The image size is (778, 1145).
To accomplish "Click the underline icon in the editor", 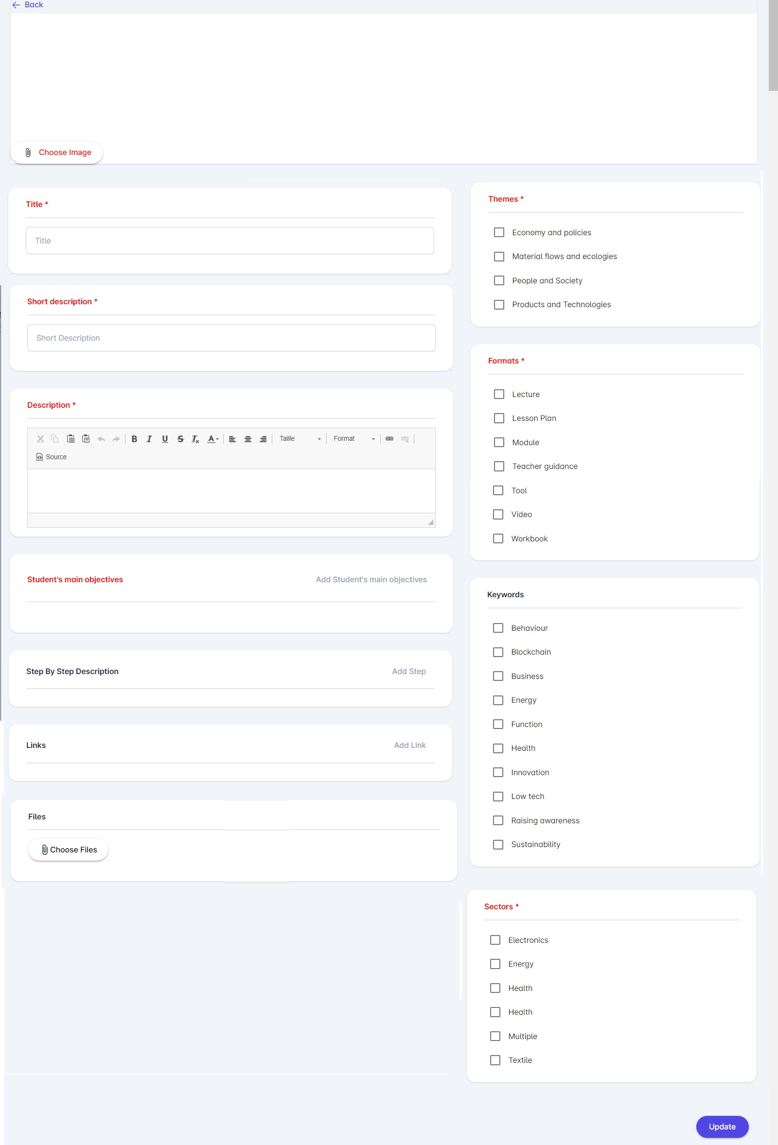I will pos(165,439).
